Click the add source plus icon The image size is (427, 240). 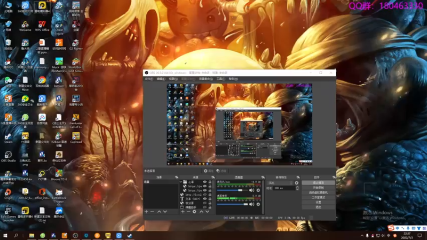183,212
